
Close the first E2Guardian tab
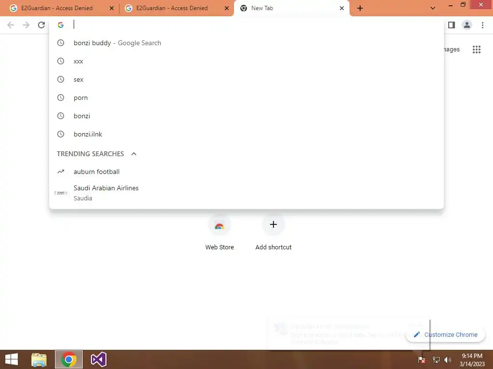(112, 8)
